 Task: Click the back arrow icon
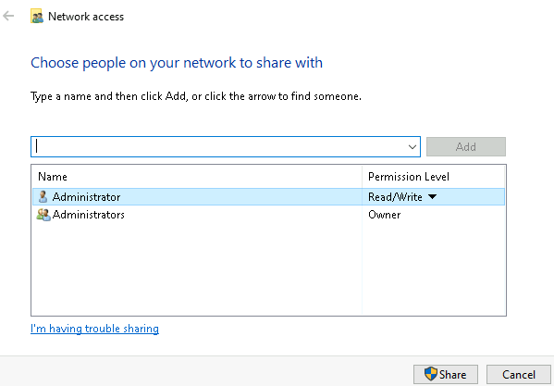8,16
